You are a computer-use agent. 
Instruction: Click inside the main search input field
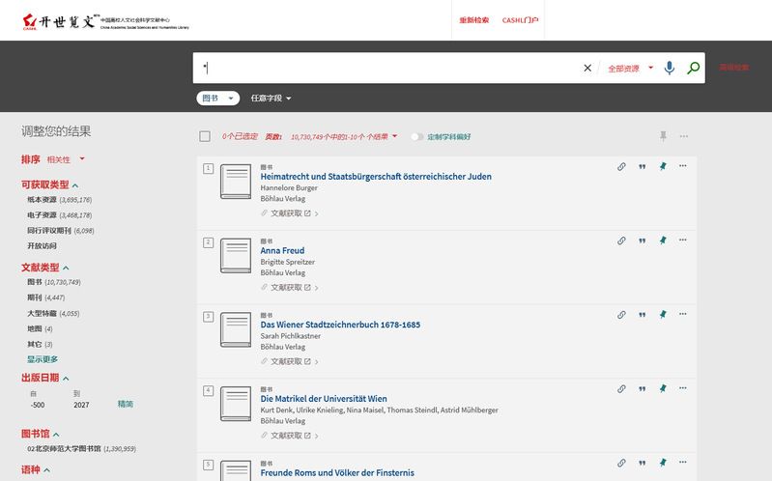point(386,69)
